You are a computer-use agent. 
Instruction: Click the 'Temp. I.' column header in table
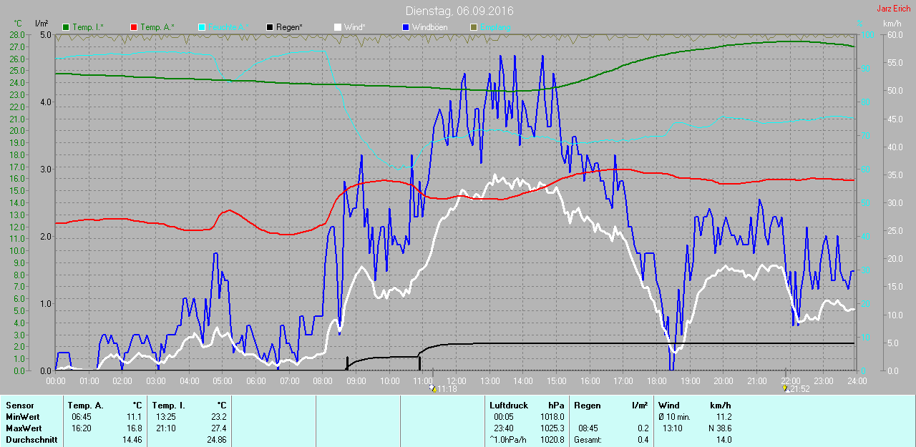click(x=168, y=406)
